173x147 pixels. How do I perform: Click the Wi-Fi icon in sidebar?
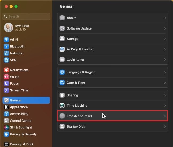(x=6, y=40)
